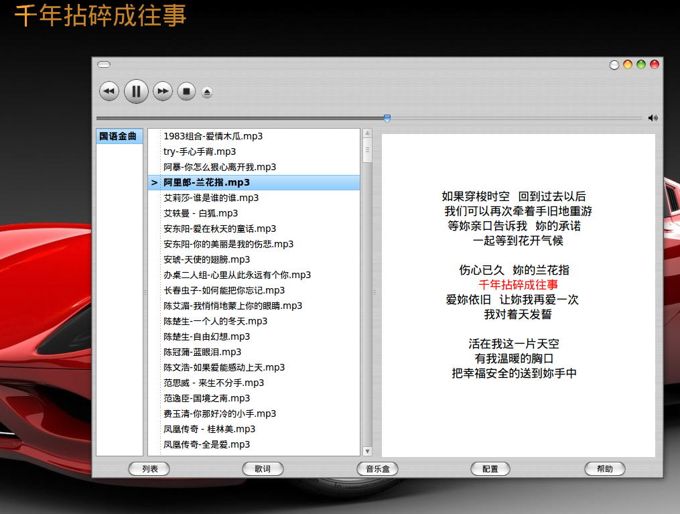The width and height of the screenshot is (680, 514).
Task: Click the splitter grip between category and song list
Action: pyautogui.click(x=145, y=293)
